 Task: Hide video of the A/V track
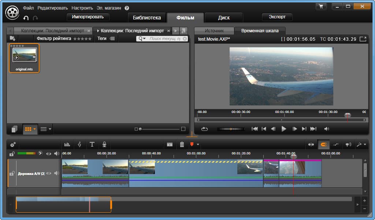pyautogui.click(x=49, y=173)
